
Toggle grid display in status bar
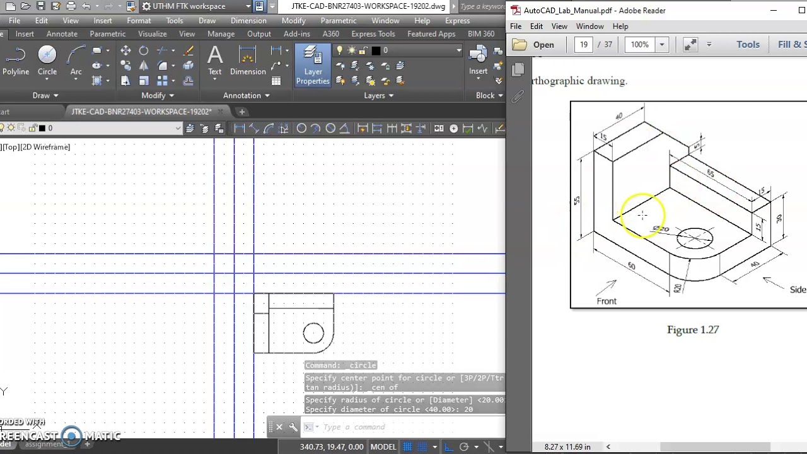[407, 447]
